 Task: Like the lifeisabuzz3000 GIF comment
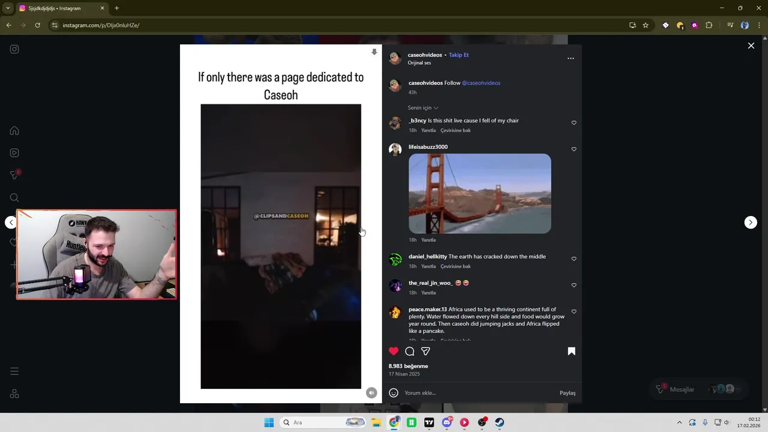(x=574, y=149)
